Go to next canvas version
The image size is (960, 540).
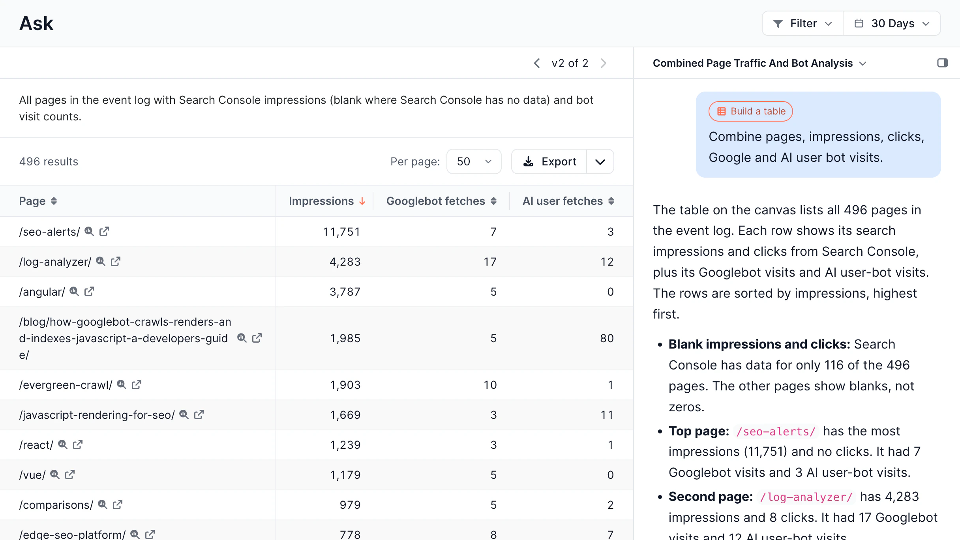click(x=604, y=63)
